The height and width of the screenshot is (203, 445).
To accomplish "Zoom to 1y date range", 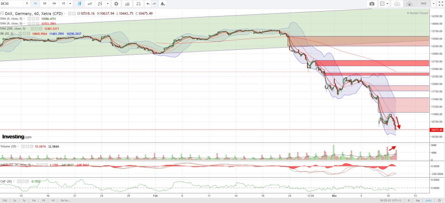I will click(24, 200).
